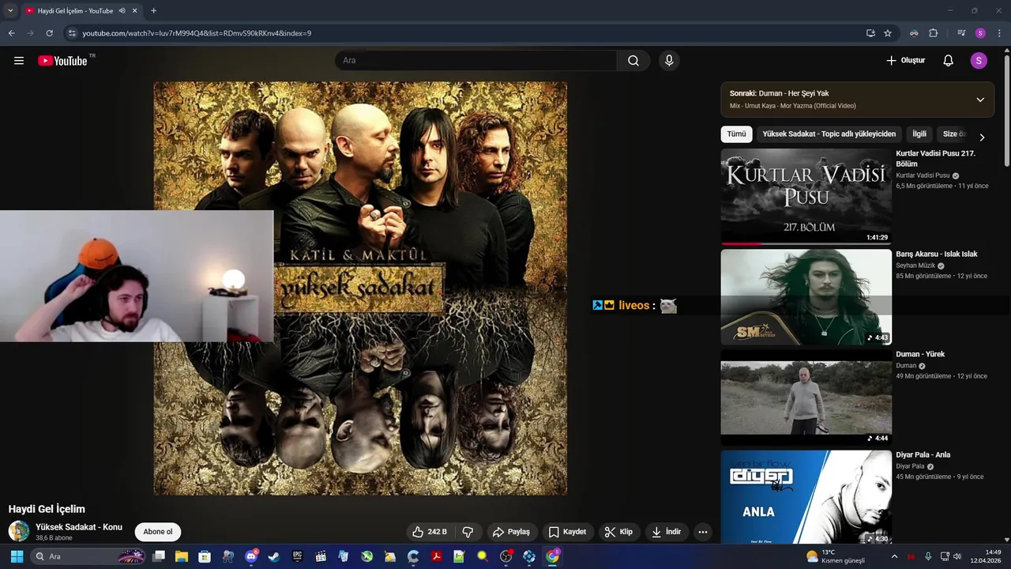Open Kurtlar Vadisi Pusu 217 thumbnail
Screen dimensions: 1011x569
(806, 197)
